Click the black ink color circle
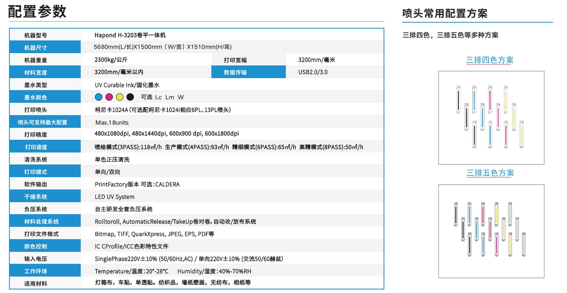 pos(130,97)
